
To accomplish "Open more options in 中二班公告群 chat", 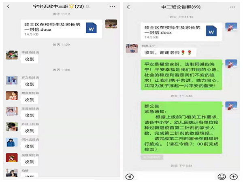I will pos(232,7).
